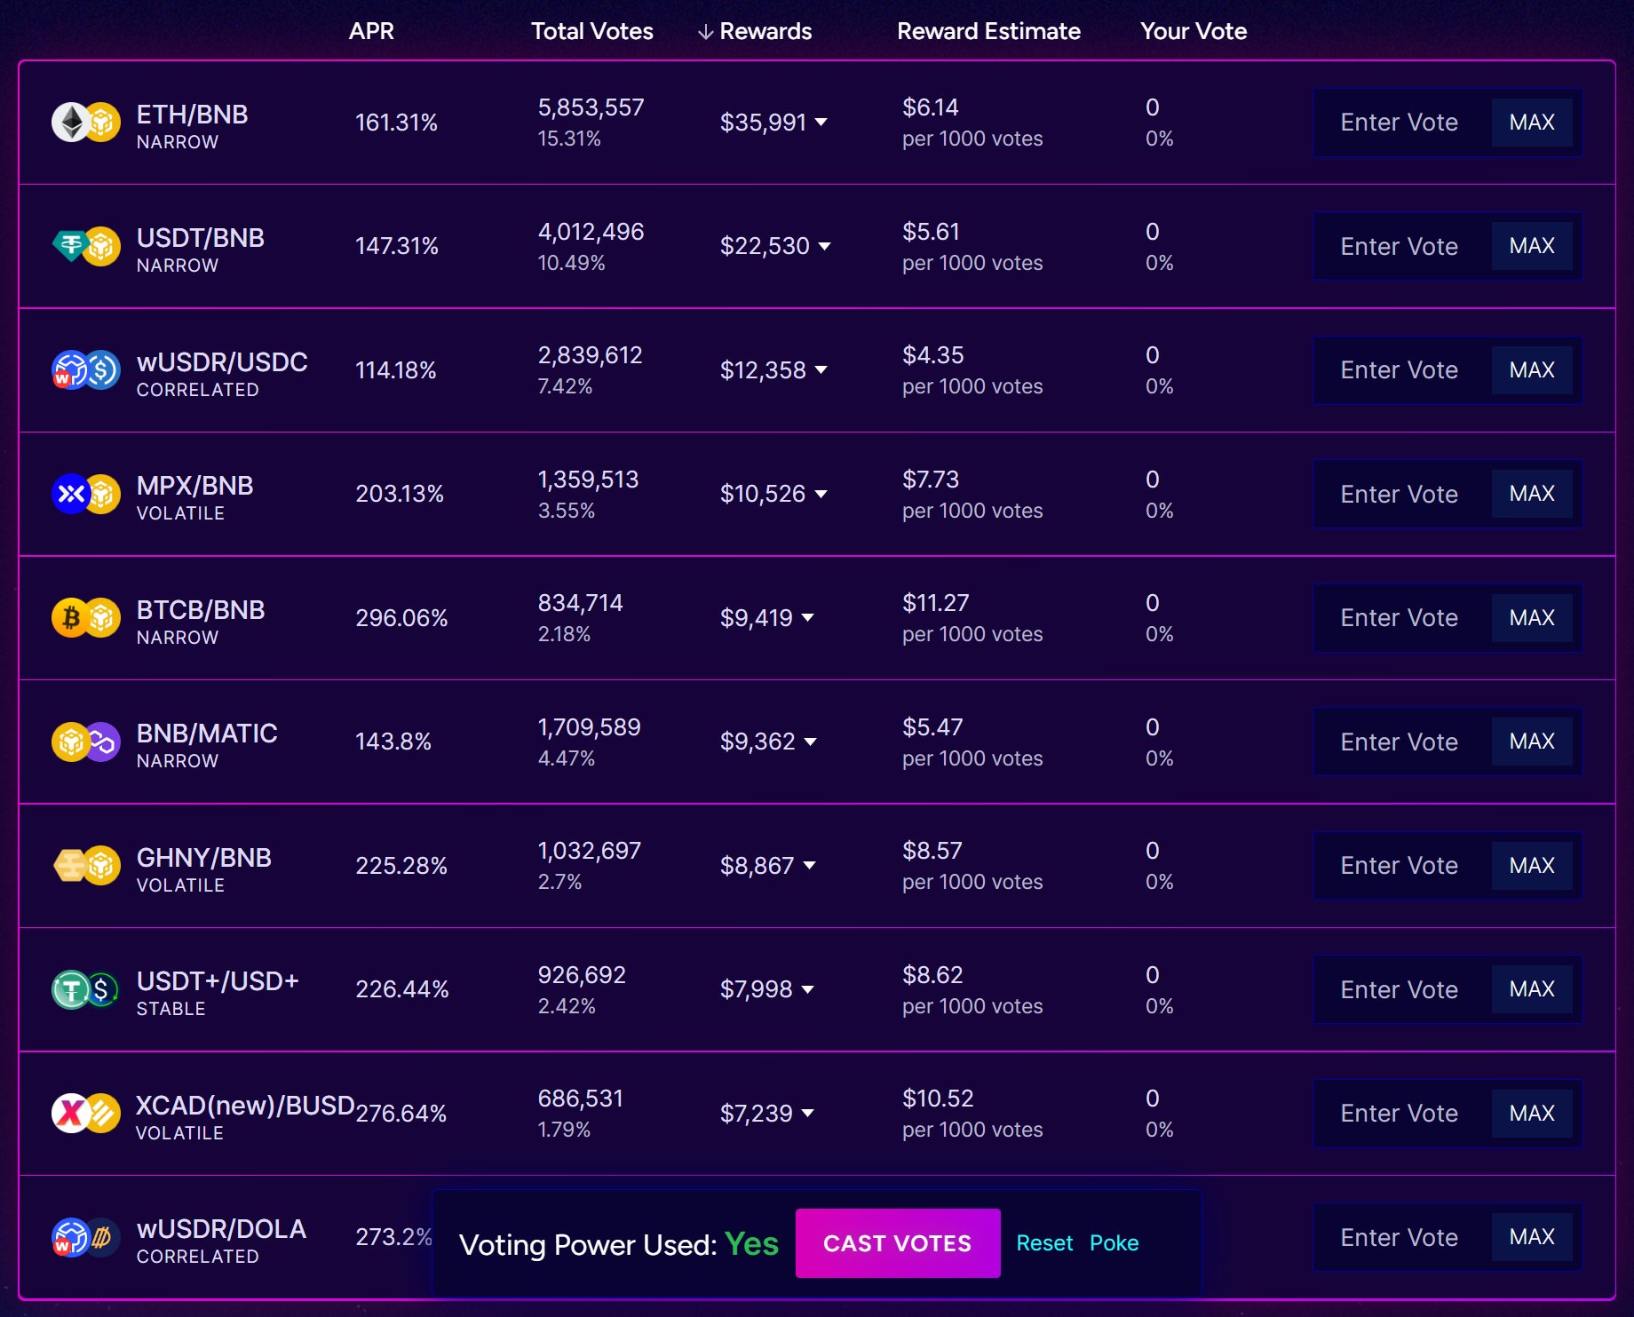1634x1317 pixels.
Task: Select the XCAD(new)/BUSD pool name
Action: click(x=245, y=1106)
